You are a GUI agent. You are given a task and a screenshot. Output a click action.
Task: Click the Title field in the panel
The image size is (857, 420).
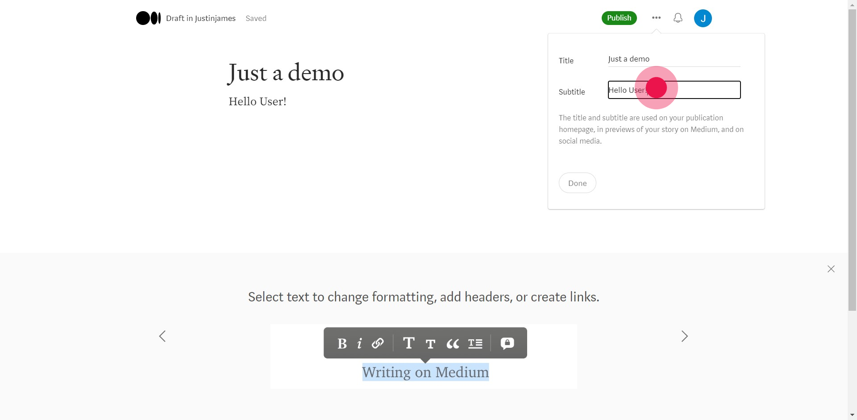[674, 59]
